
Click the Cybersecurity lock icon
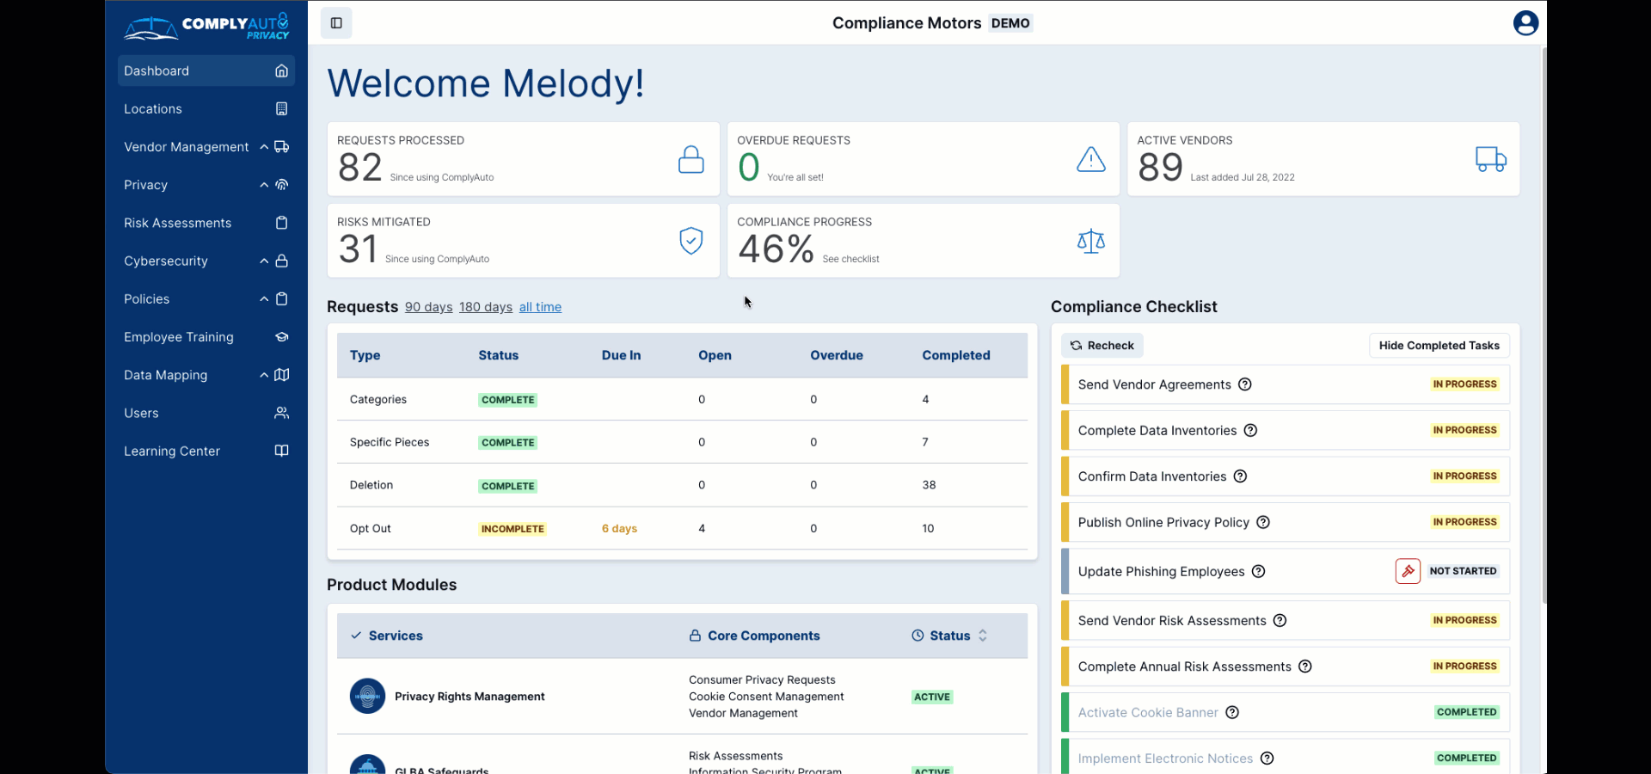tap(281, 261)
